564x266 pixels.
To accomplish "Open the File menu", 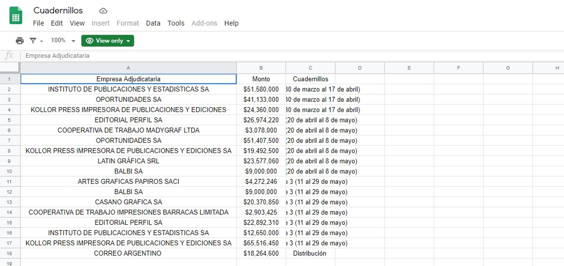I will 38,23.
